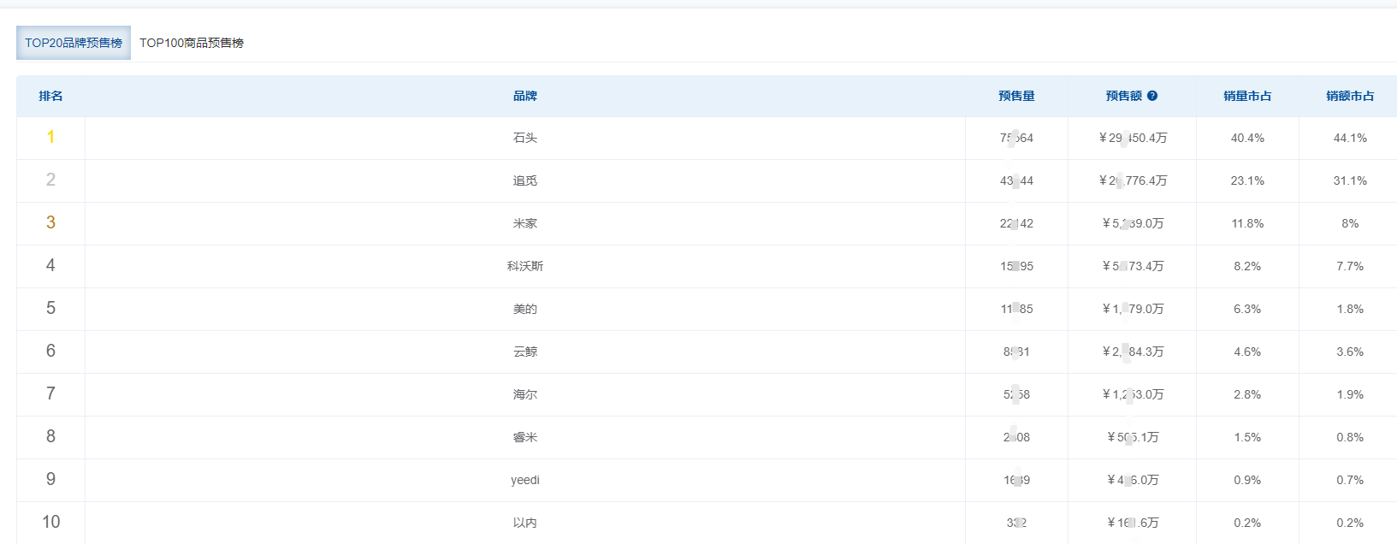Screen dimensions: 1397x544
Task: Click rank number 7 in 海尔 row
Action: (x=50, y=393)
